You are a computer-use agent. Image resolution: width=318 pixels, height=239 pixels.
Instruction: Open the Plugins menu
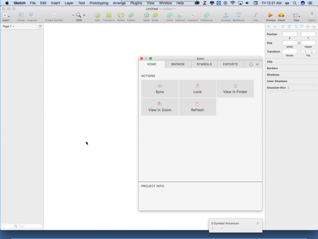(x=136, y=3)
